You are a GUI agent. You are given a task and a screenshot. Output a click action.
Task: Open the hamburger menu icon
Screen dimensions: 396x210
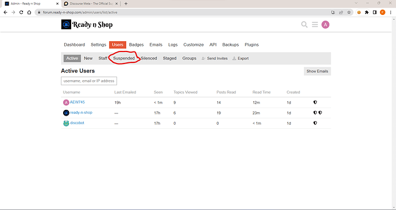coord(315,25)
